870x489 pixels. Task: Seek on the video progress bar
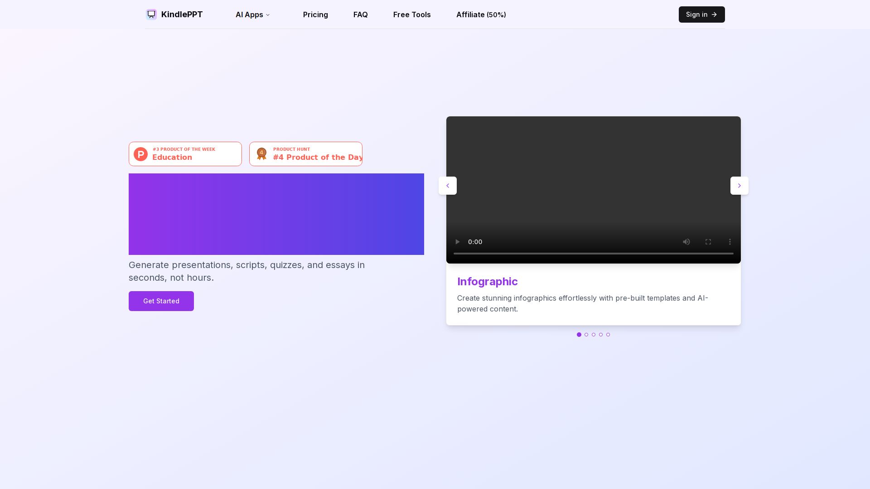pyautogui.click(x=593, y=254)
